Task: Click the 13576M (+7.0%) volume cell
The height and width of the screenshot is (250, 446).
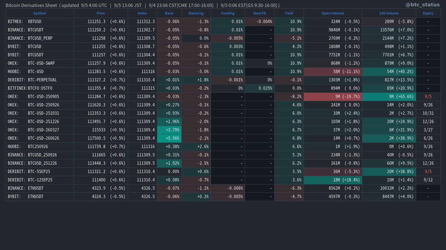Action: (389, 30)
